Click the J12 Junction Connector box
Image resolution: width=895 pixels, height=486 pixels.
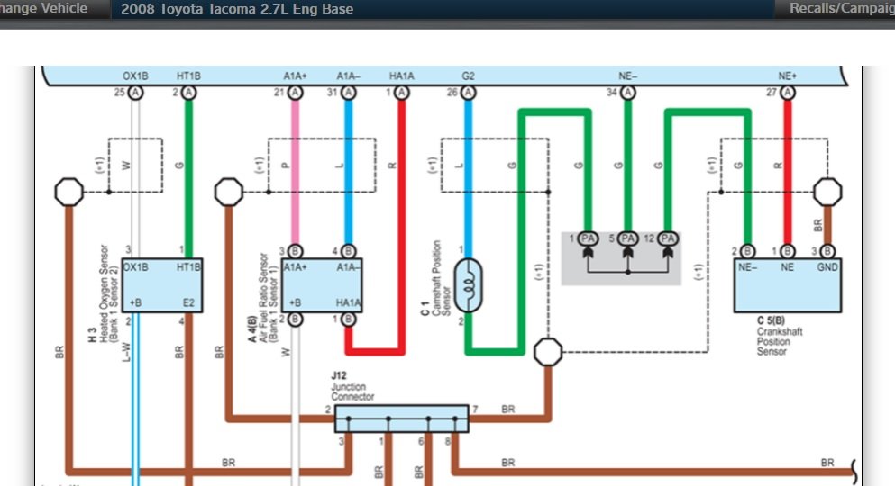(x=402, y=418)
